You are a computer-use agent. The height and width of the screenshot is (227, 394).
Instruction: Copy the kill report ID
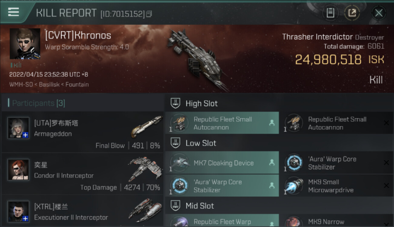point(149,14)
